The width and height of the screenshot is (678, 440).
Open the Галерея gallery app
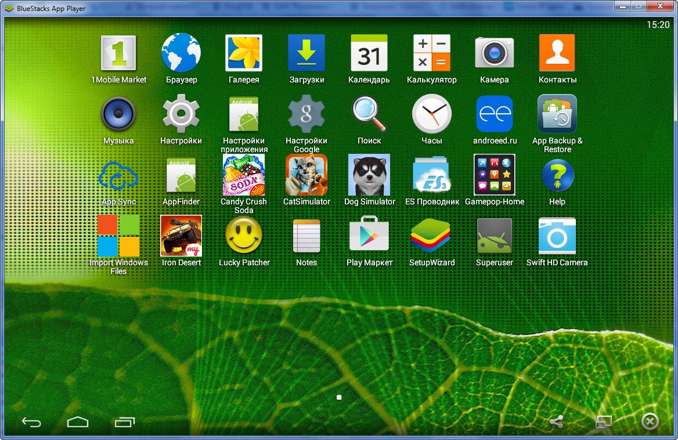click(244, 53)
